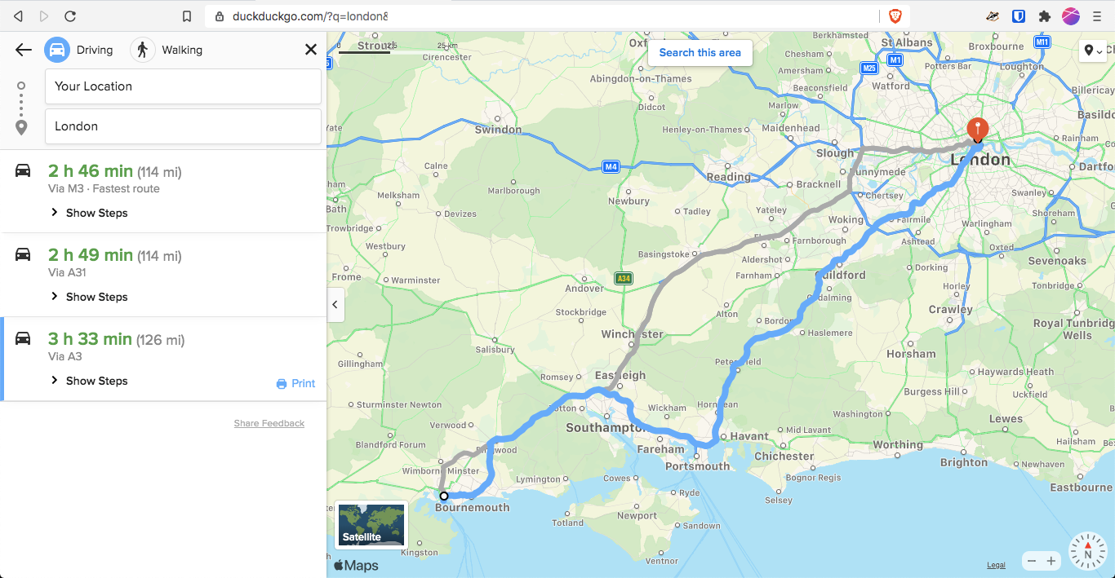Open the browser profile avatar
The height and width of the screenshot is (578, 1115).
coord(1070,15)
